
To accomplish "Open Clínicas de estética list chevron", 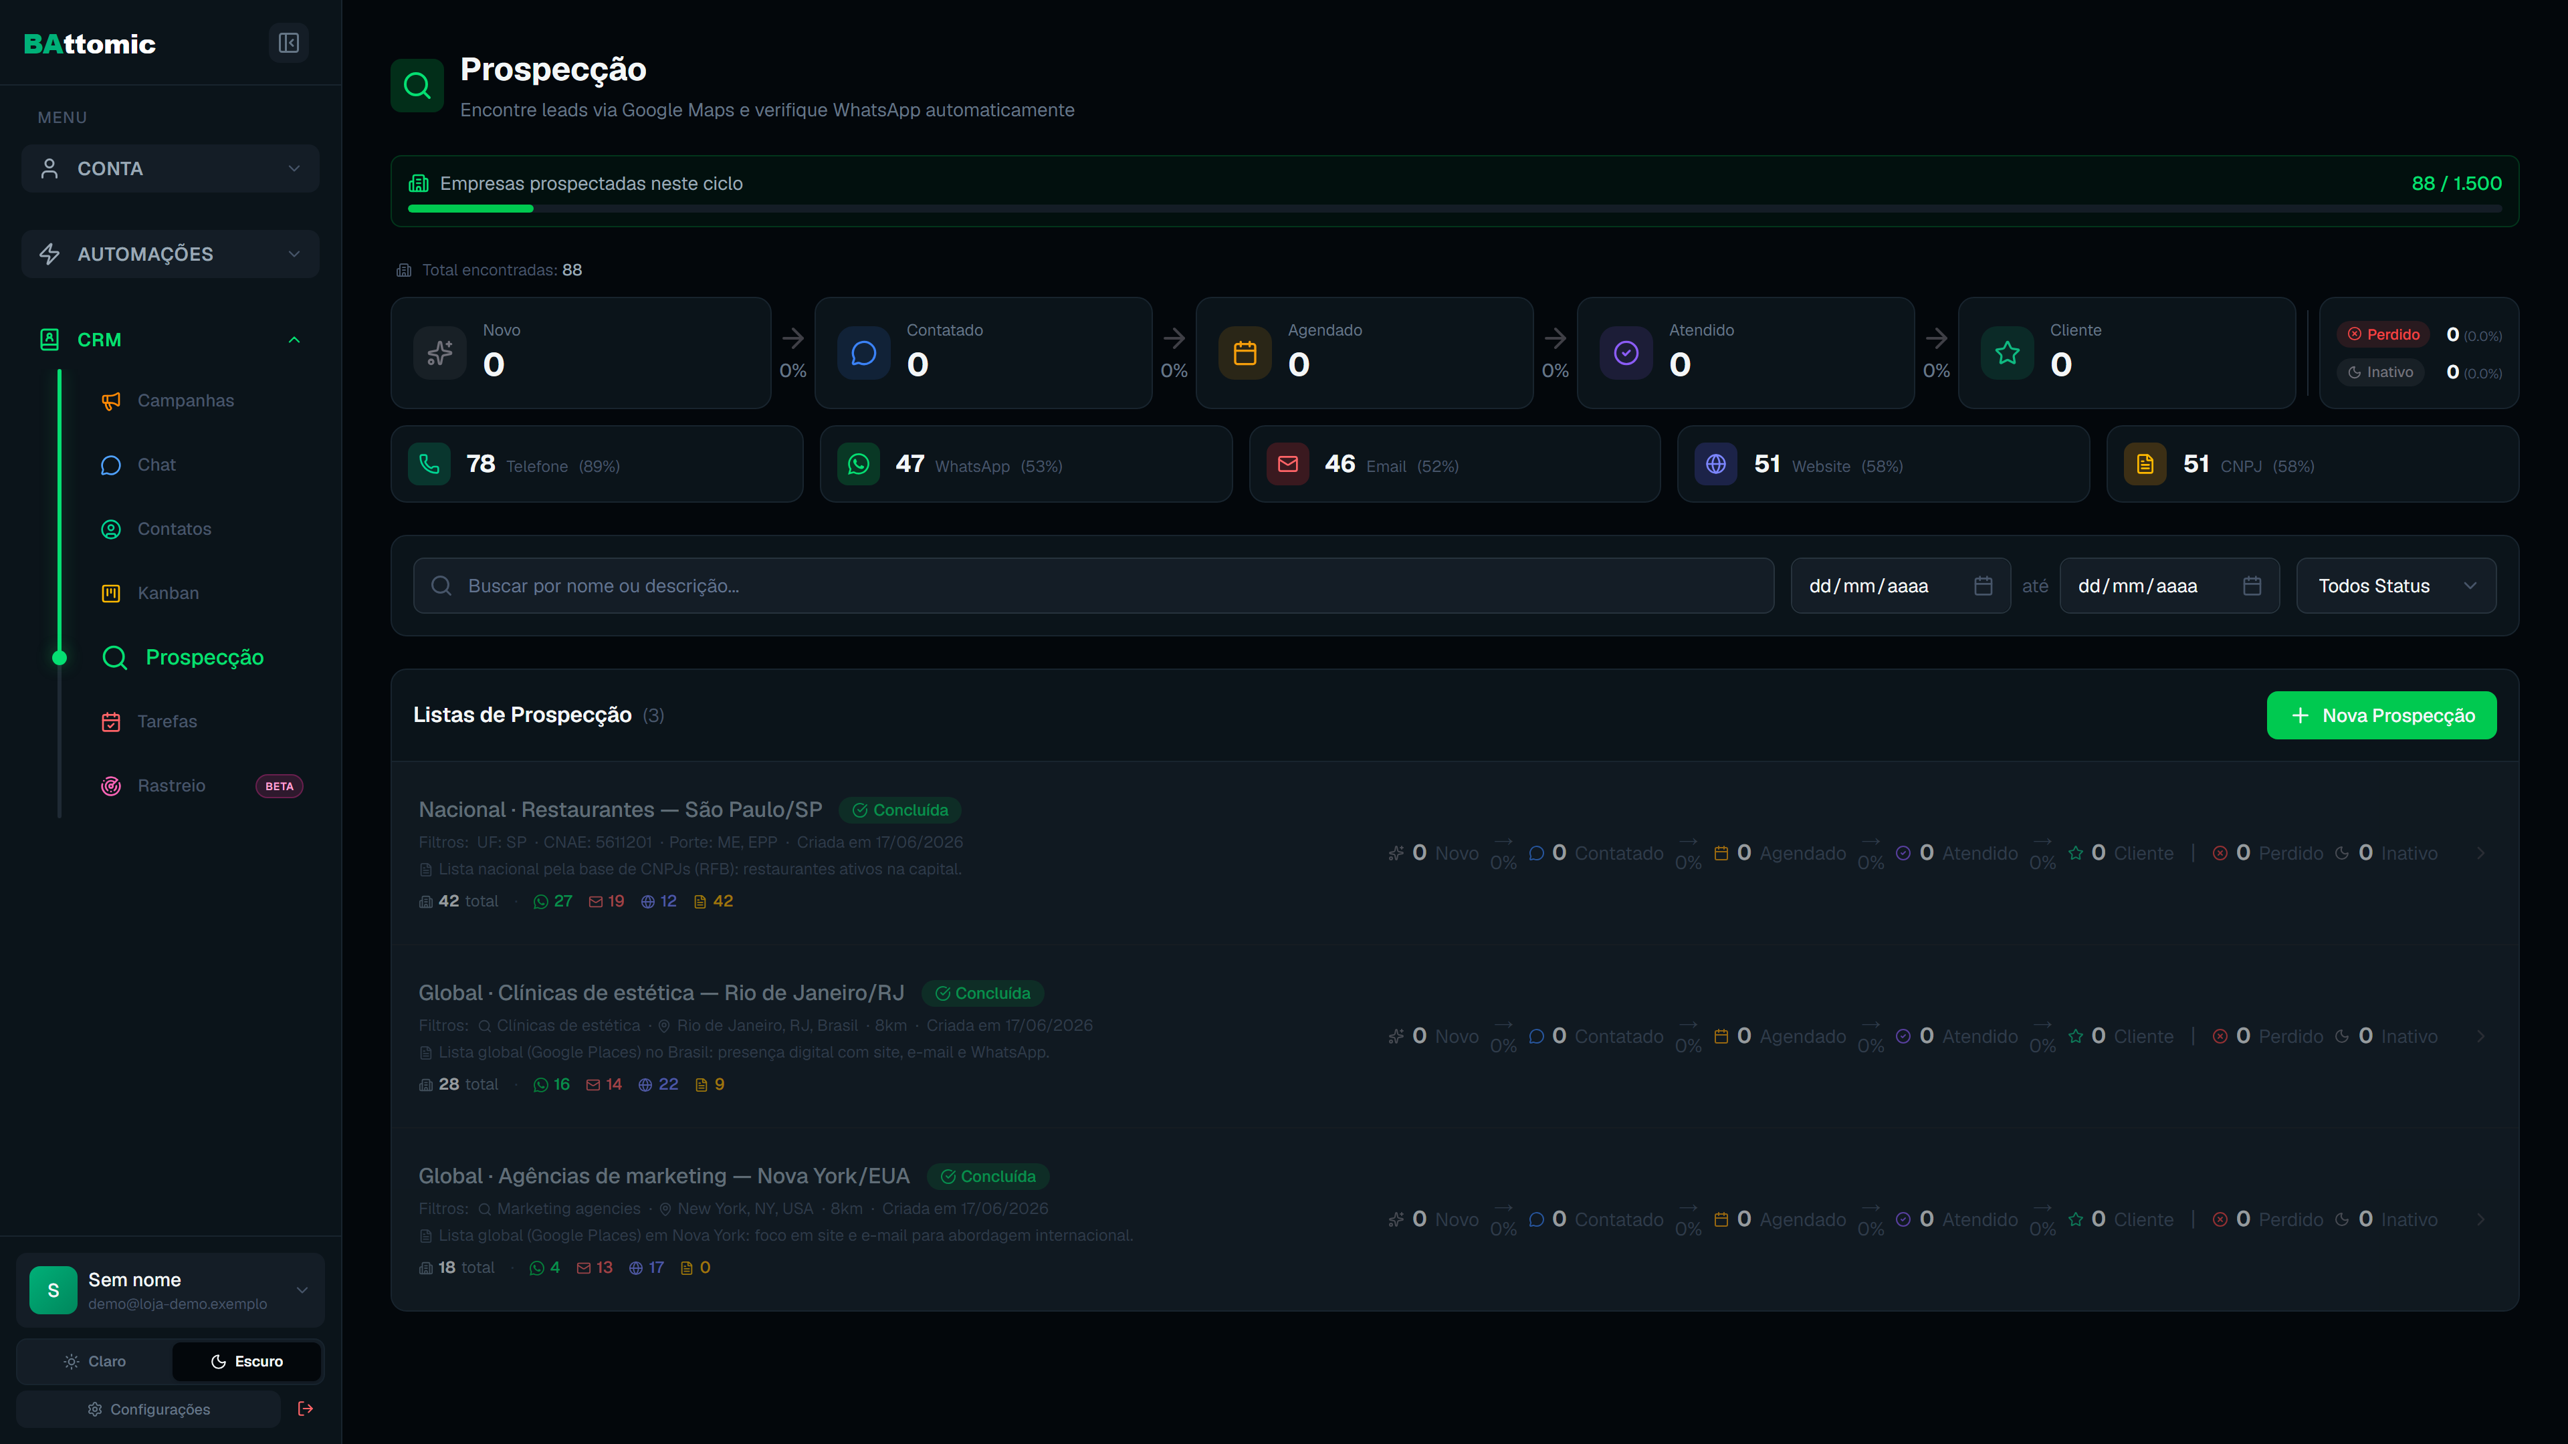I will click(2481, 1036).
